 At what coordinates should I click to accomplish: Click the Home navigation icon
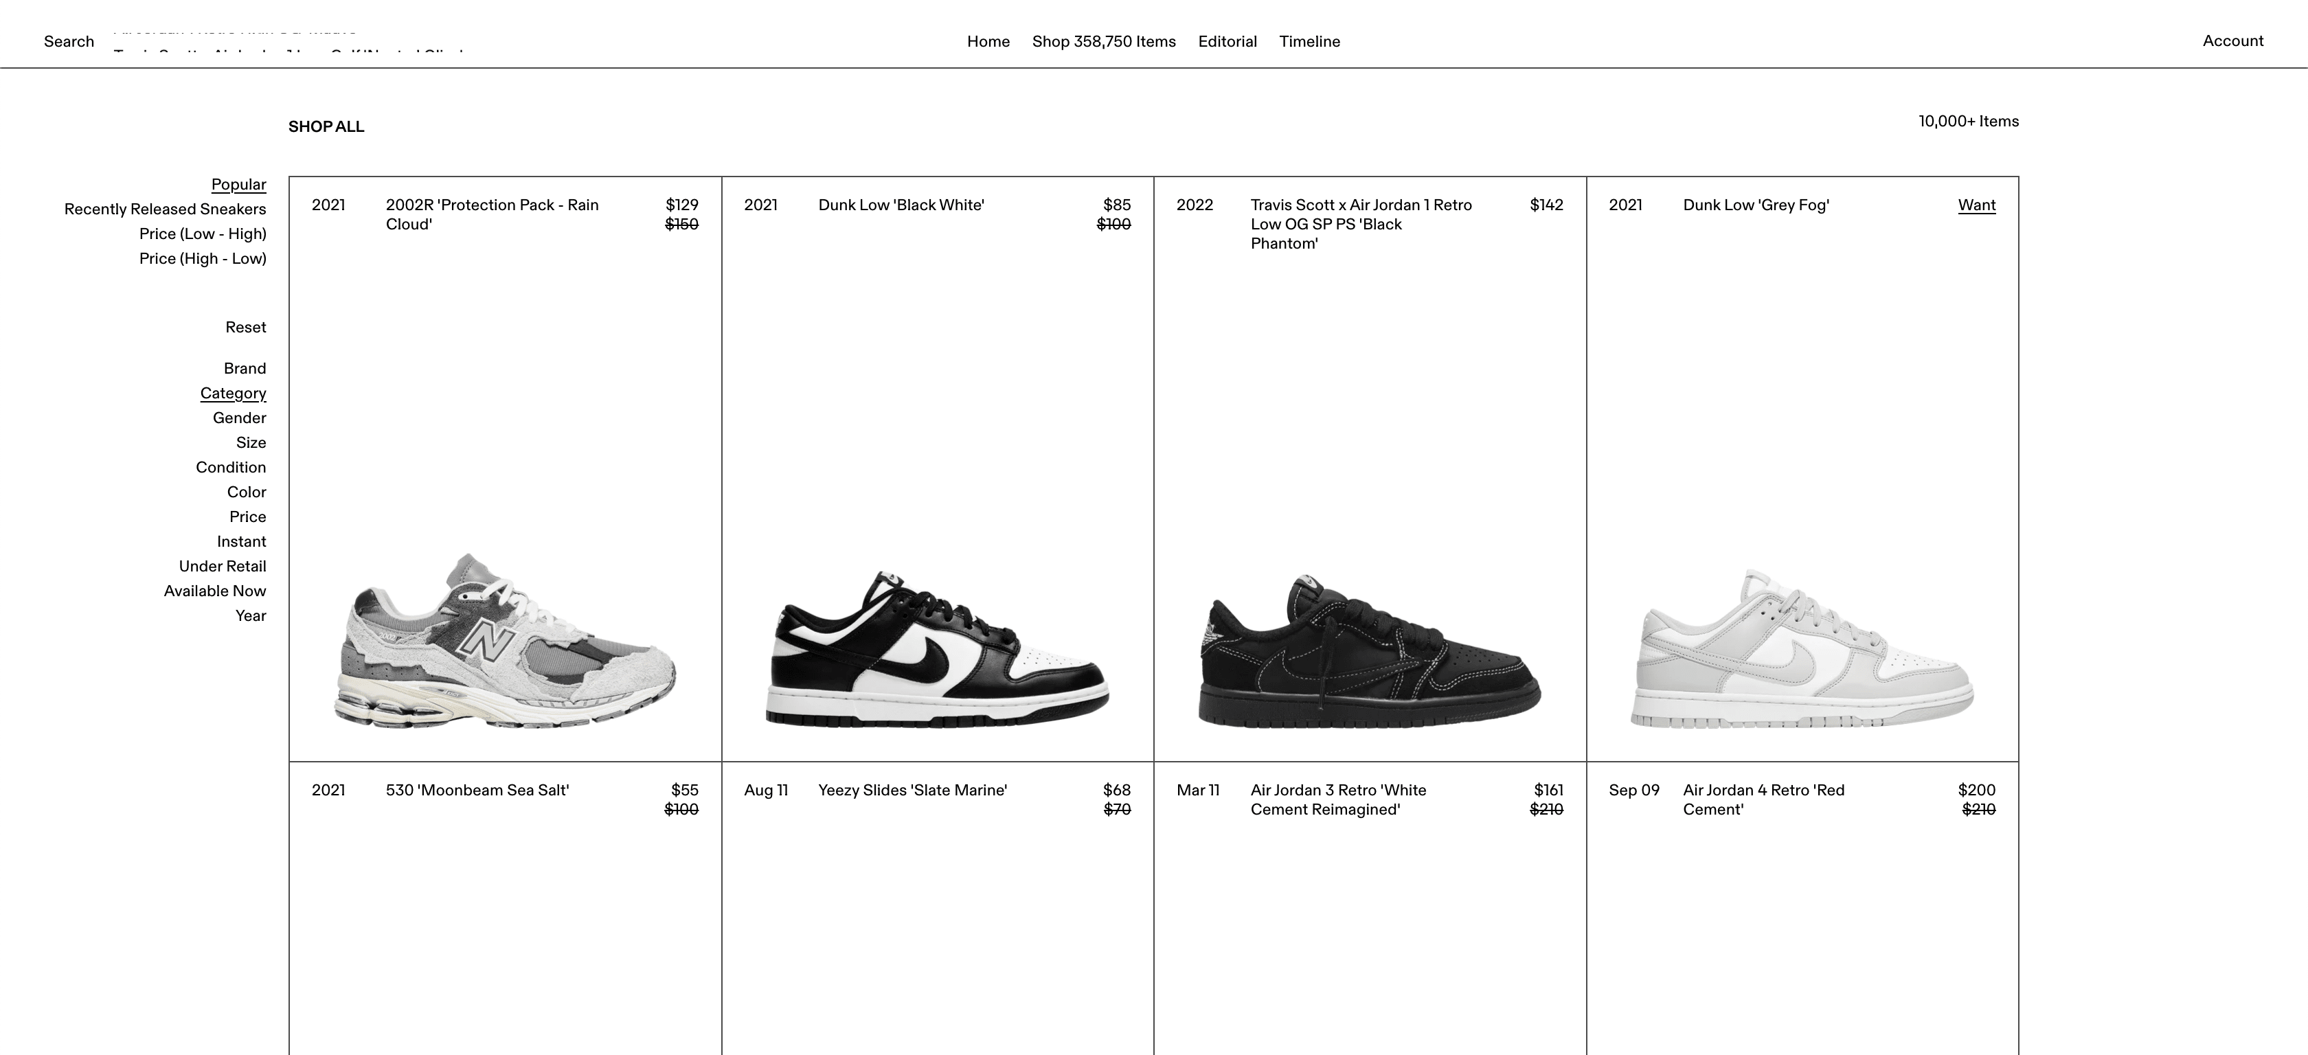pyautogui.click(x=988, y=41)
